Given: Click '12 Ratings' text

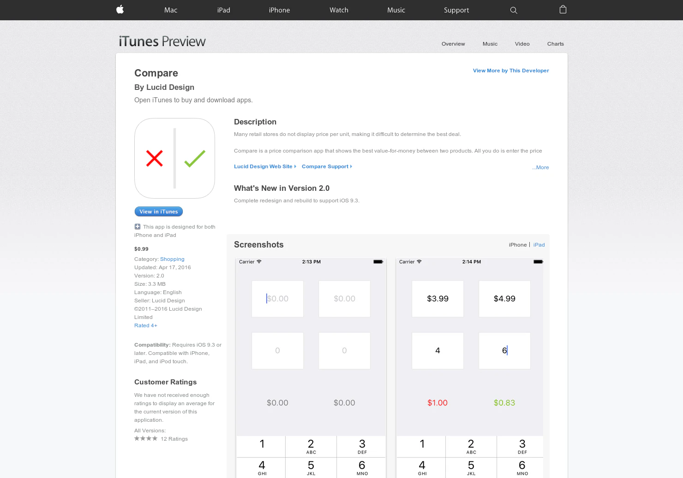Looking at the screenshot, I should pyautogui.click(x=174, y=439).
